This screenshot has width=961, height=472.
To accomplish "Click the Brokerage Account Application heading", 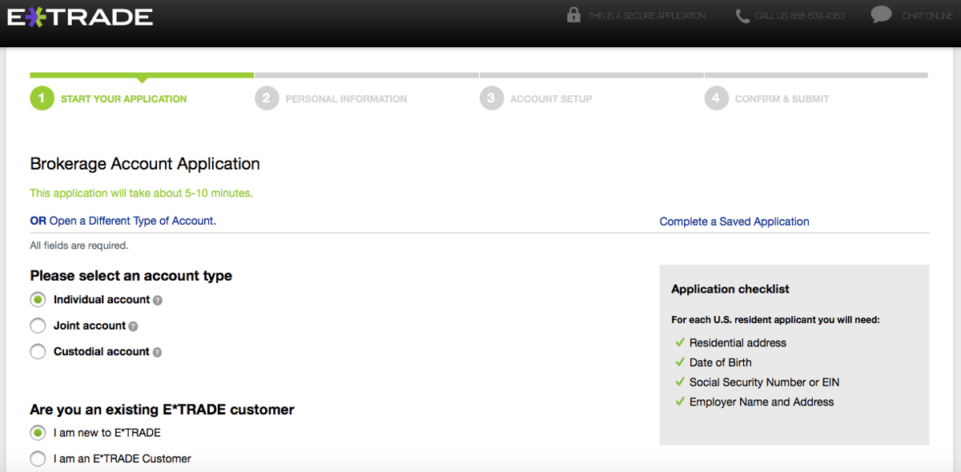I will pyautogui.click(x=145, y=164).
